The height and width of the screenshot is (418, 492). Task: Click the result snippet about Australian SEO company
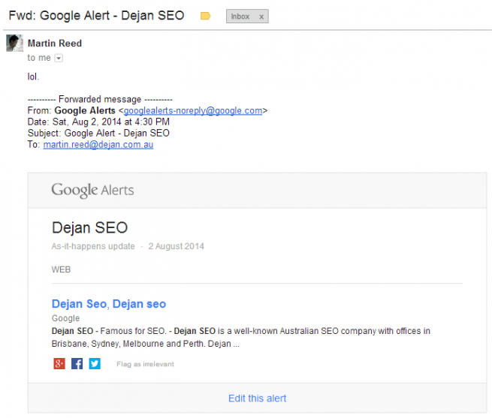point(241,338)
